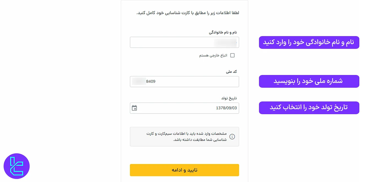This screenshot has height=182, width=369.
Task: Open the calendar icon in the birth date field
Action: (134, 108)
